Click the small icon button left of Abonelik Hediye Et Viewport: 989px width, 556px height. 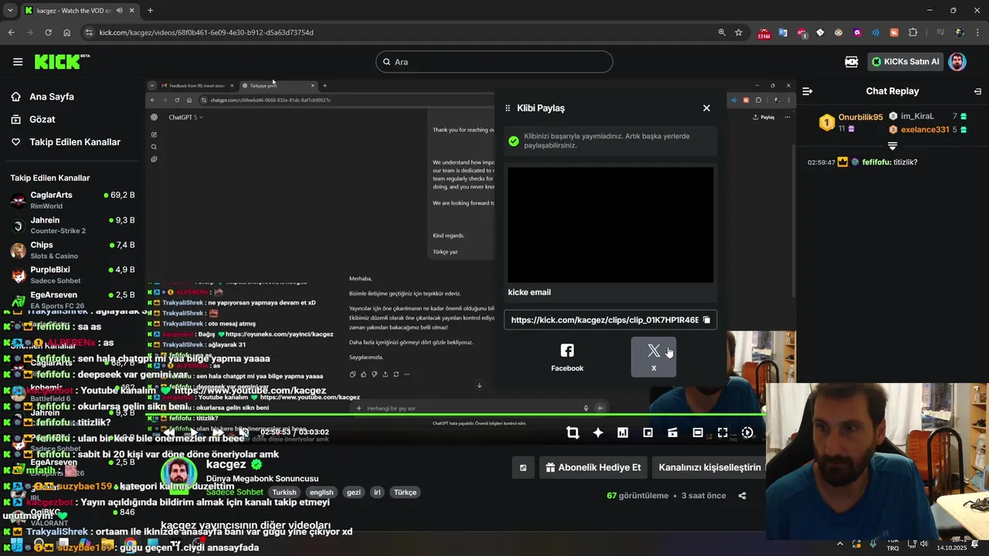click(523, 467)
